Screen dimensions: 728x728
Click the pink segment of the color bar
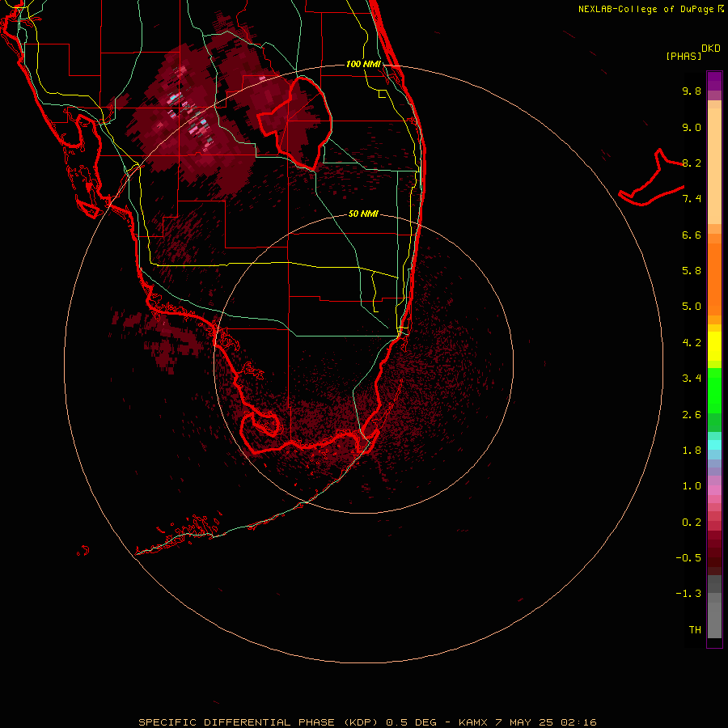pyautogui.click(x=714, y=490)
